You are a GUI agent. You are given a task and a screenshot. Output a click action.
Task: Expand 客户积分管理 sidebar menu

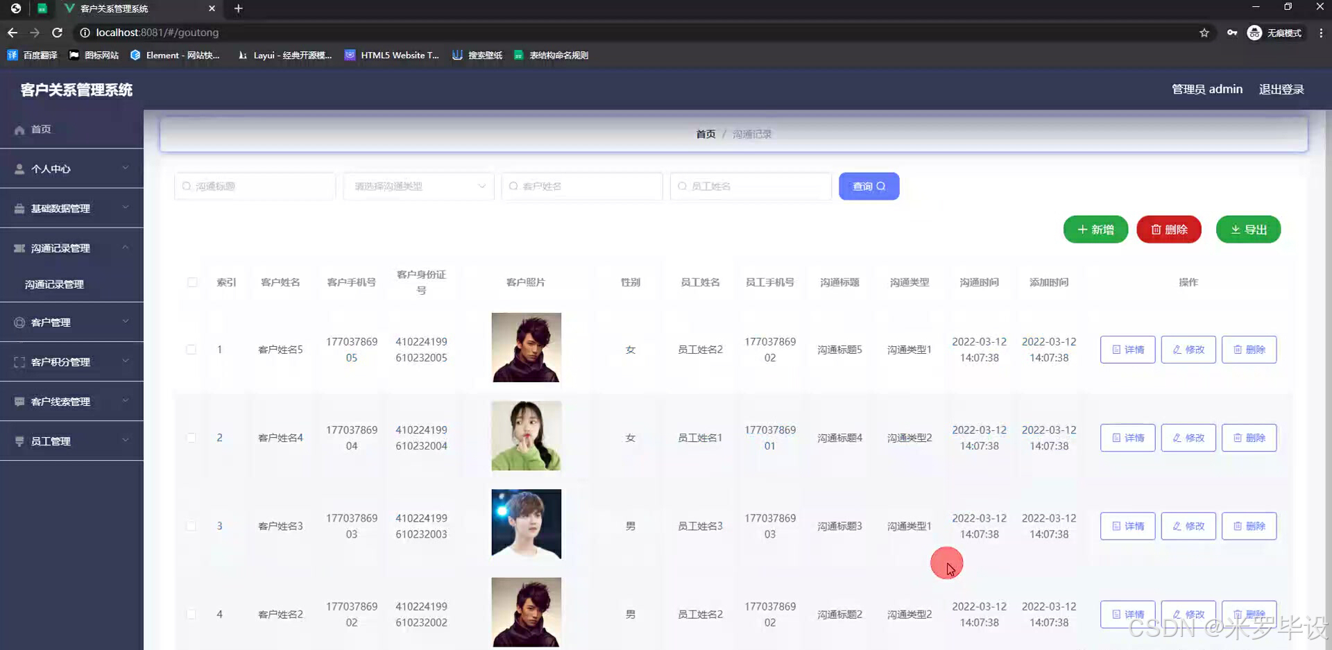71,361
